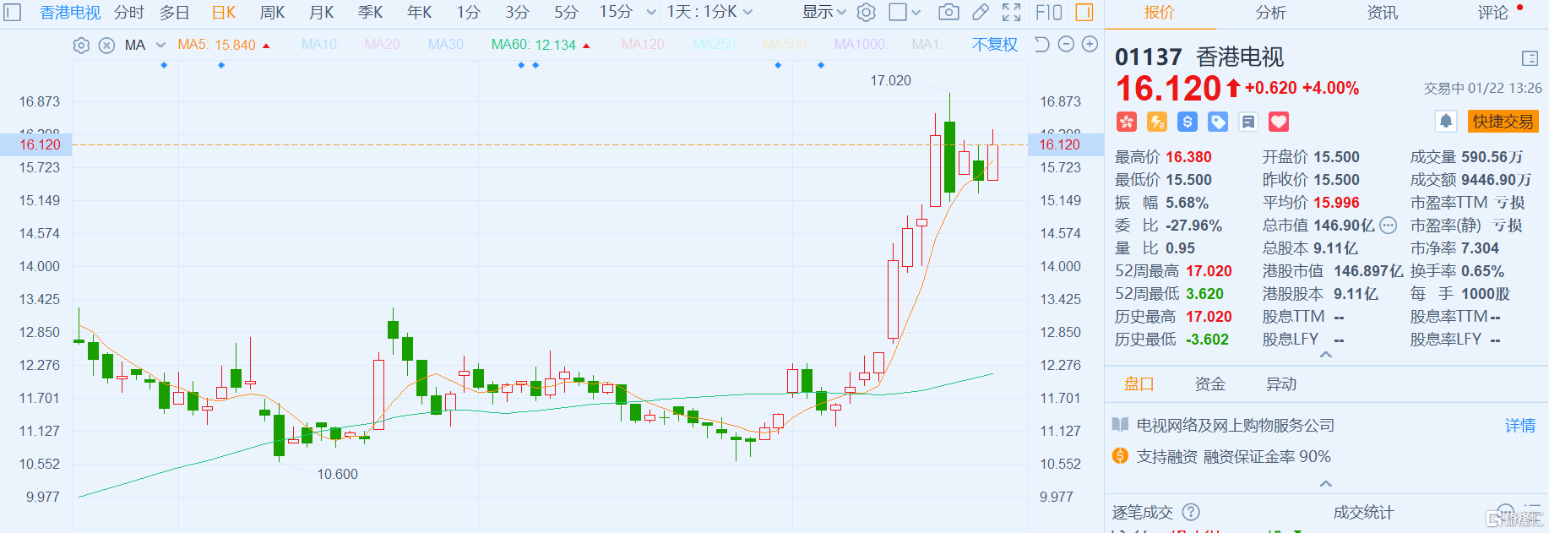Open MA indicator settings gear

point(81,46)
